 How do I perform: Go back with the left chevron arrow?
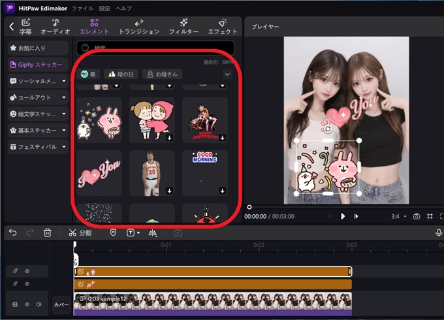click(x=11, y=27)
